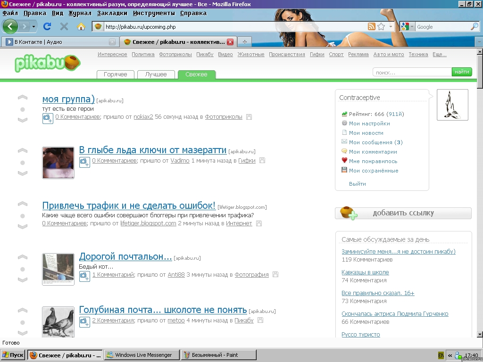Bookmark page with star icon
Viewport: 483px width, 362px height.
381,27
